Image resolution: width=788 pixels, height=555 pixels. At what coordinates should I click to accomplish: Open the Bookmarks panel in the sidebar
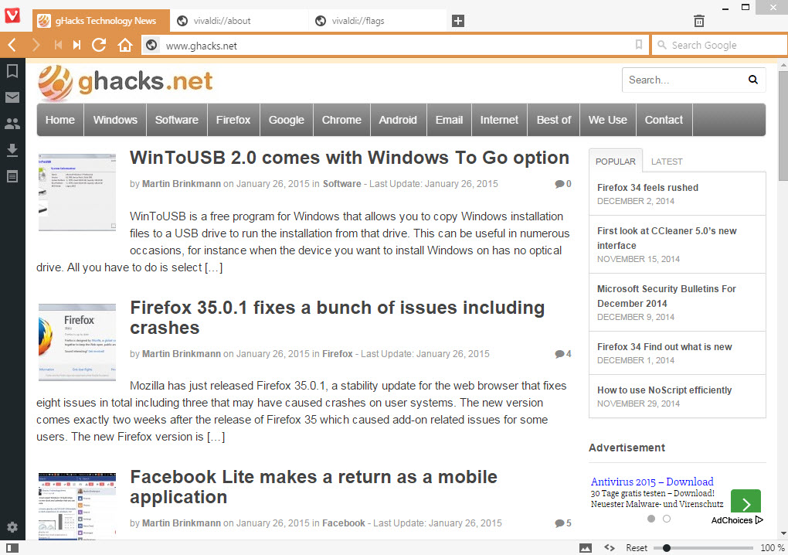tap(12, 71)
